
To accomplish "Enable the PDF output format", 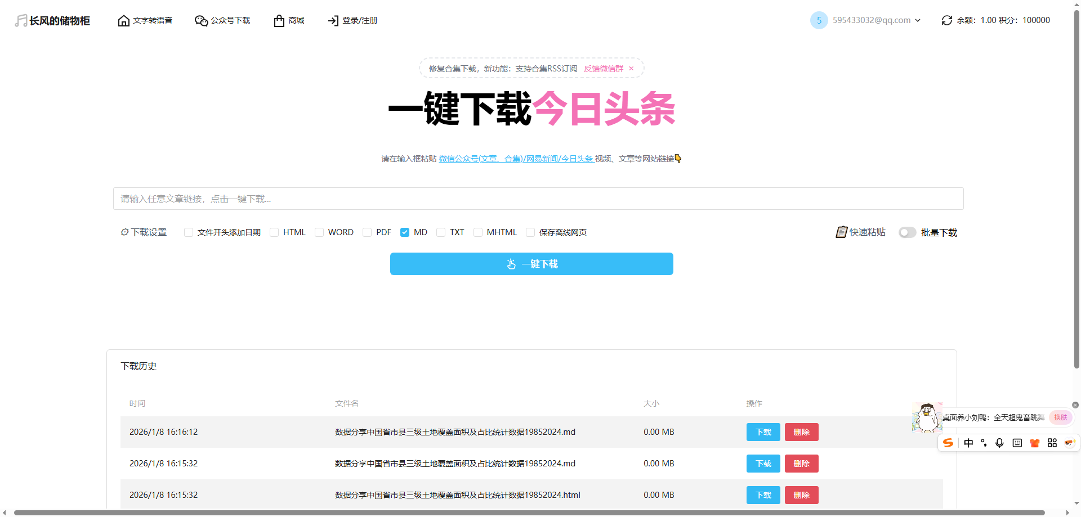I will point(367,232).
